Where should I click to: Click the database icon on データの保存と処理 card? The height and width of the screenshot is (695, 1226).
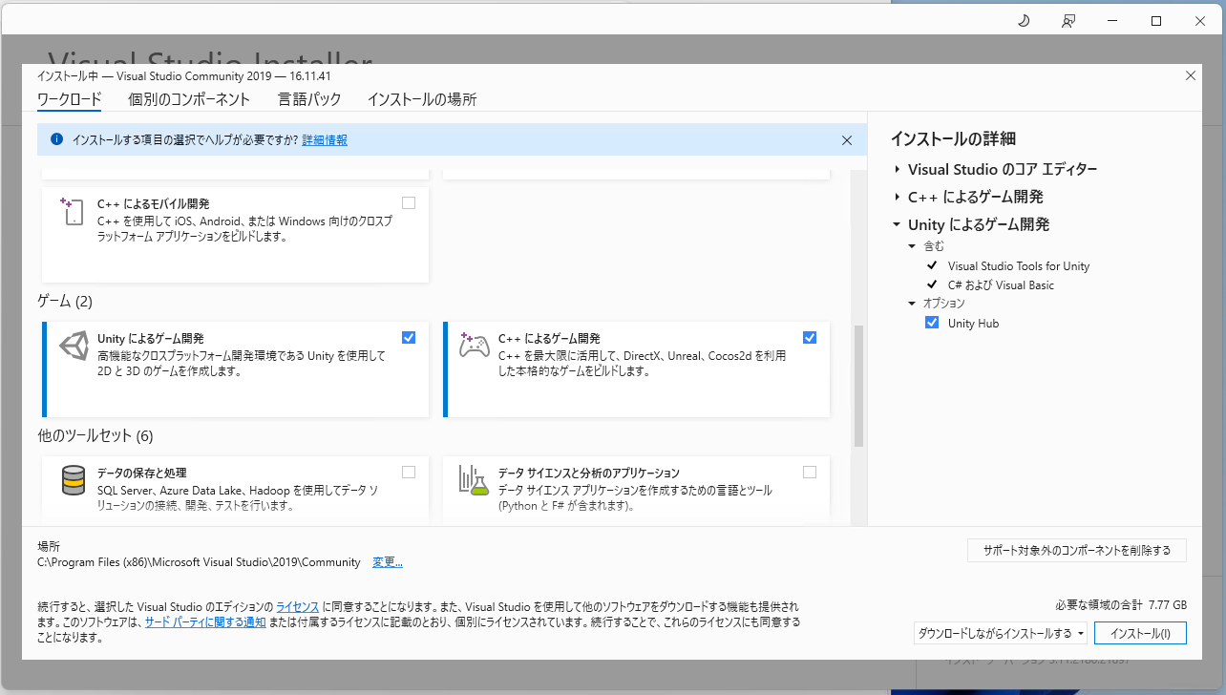click(x=72, y=482)
